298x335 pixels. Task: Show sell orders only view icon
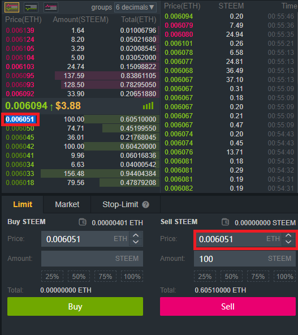(51, 7)
